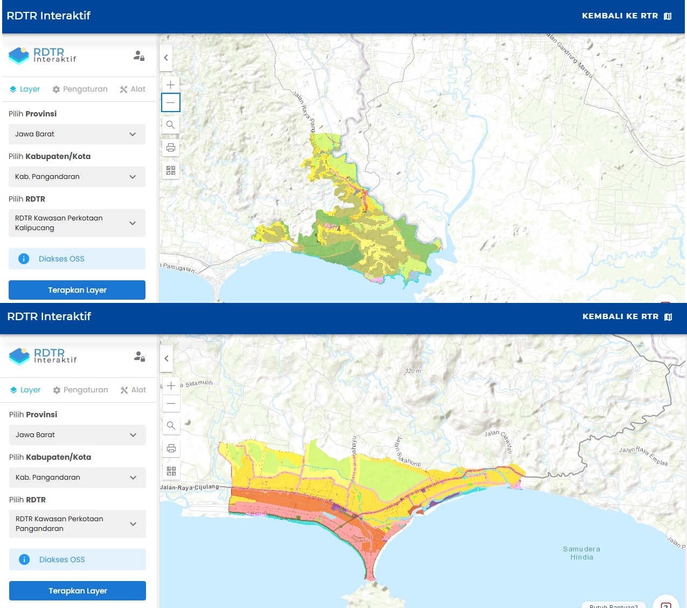The image size is (687, 608).
Task: Open search tool on lower Pangandaran map
Action: coord(171,425)
